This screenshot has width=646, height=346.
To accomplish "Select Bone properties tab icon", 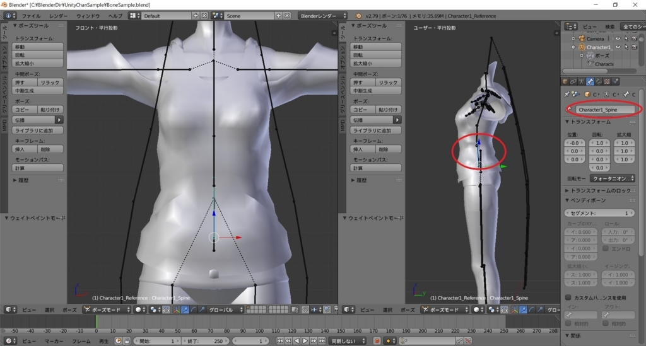I will [x=590, y=81].
